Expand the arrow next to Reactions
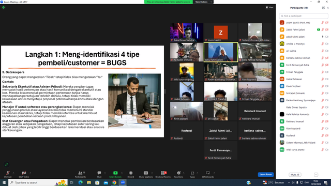 point(184,173)
